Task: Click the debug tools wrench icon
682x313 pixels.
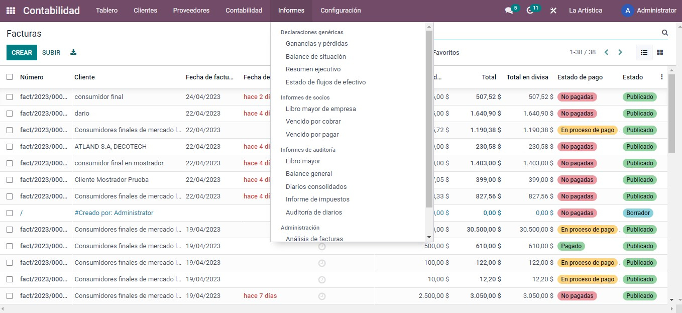Action: coord(553,11)
